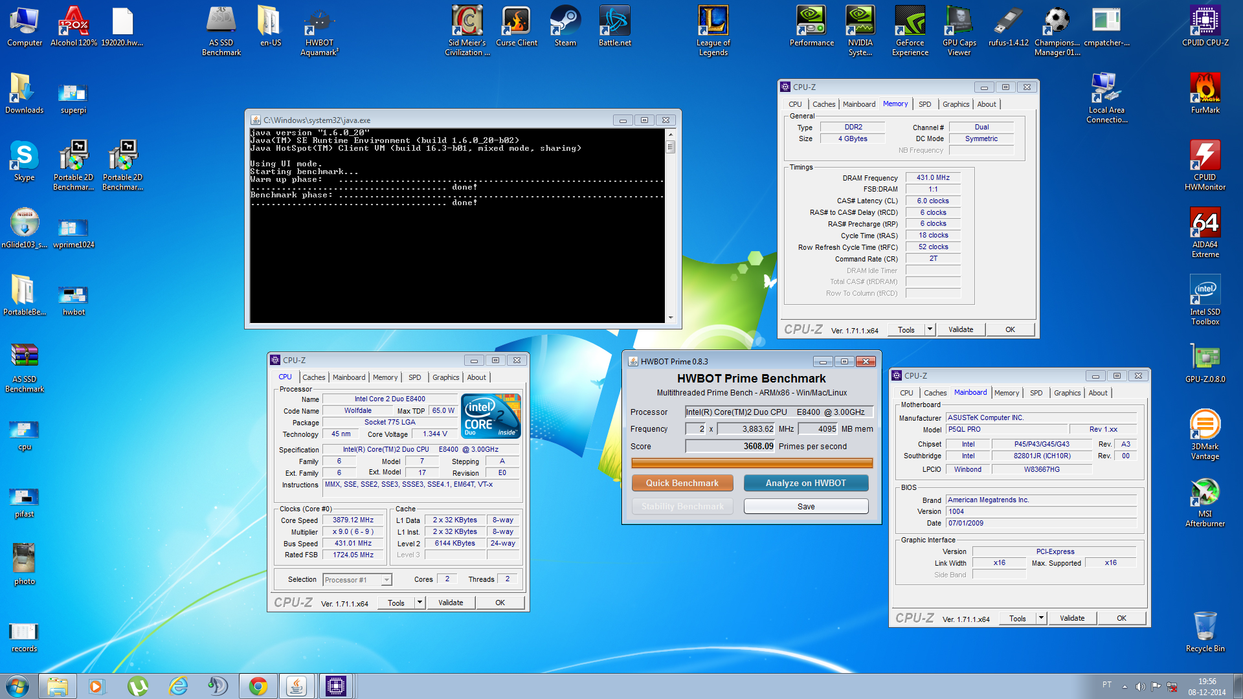Viewport: 1243px width, 699px height.
Task: Open the GPU Caps Viewer desktop icon
Action: tap(959, 30)
